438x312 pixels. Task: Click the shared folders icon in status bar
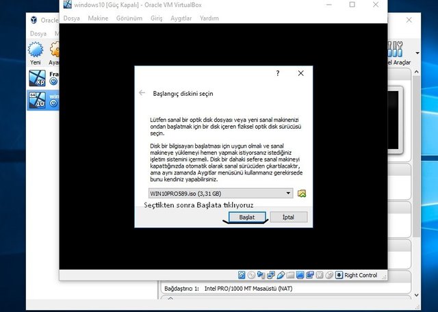[x=290, y=275]
